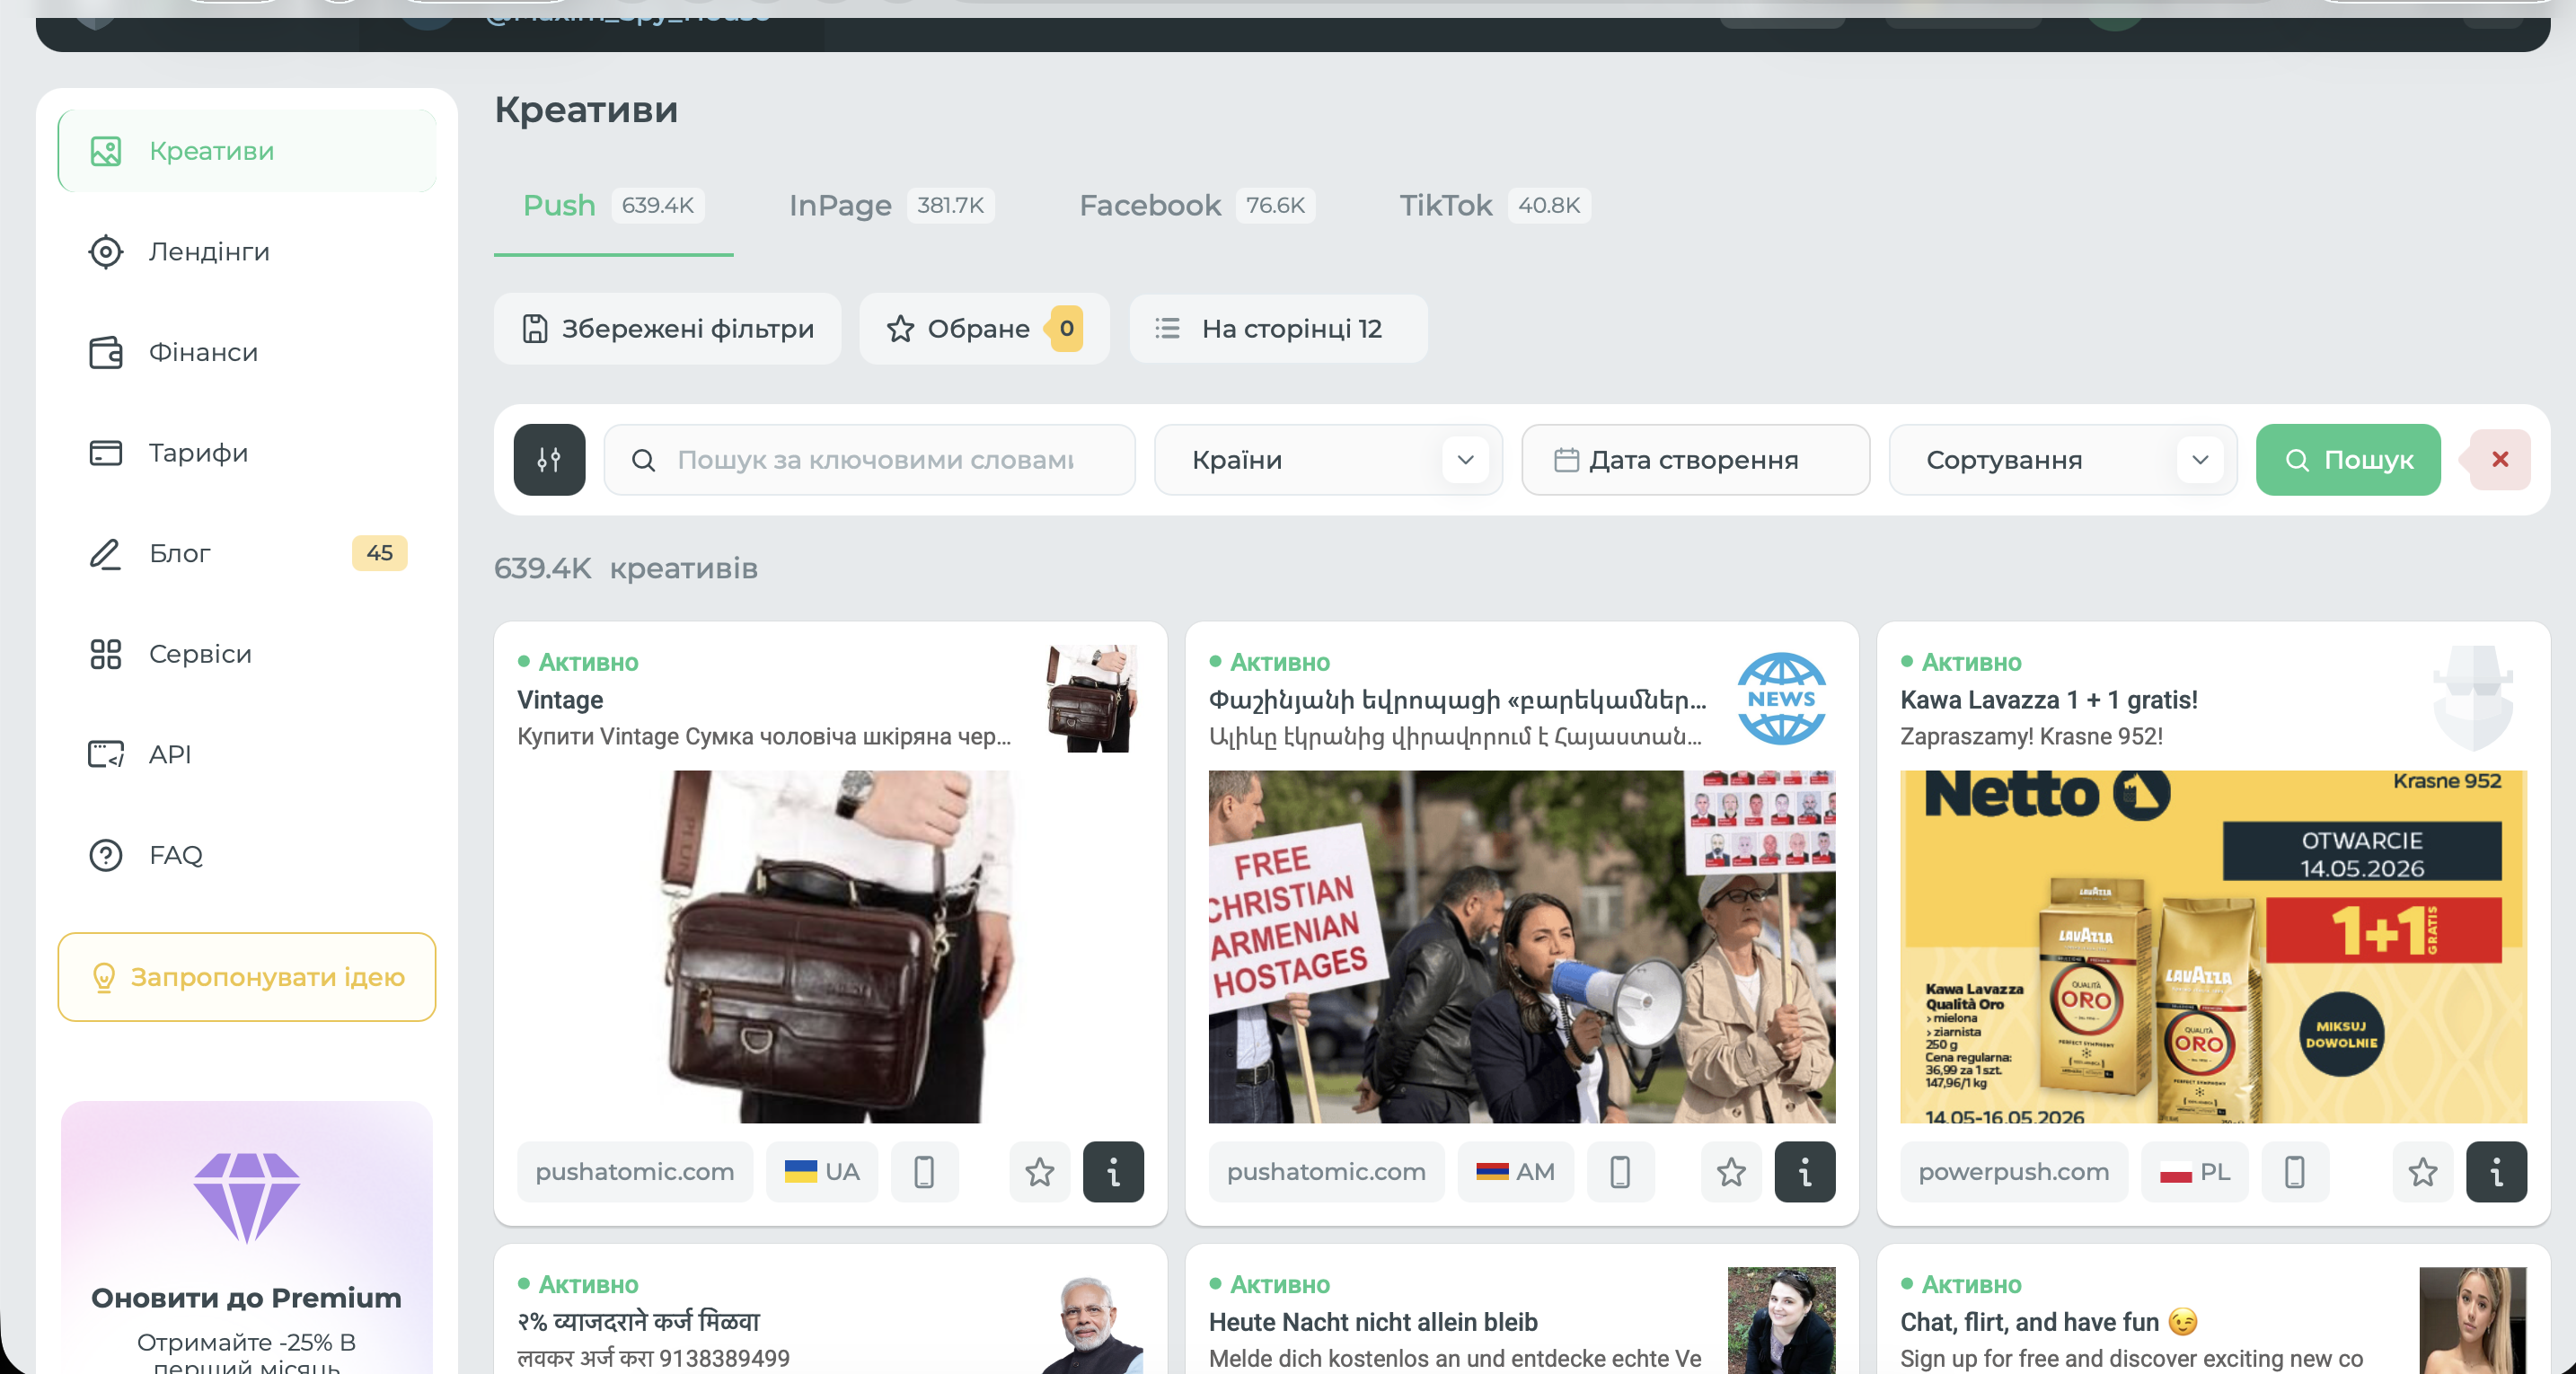2576x1374 pixels.
Task: Show info for the Kawa Lavazza creative
Action: point(2497,1172)
